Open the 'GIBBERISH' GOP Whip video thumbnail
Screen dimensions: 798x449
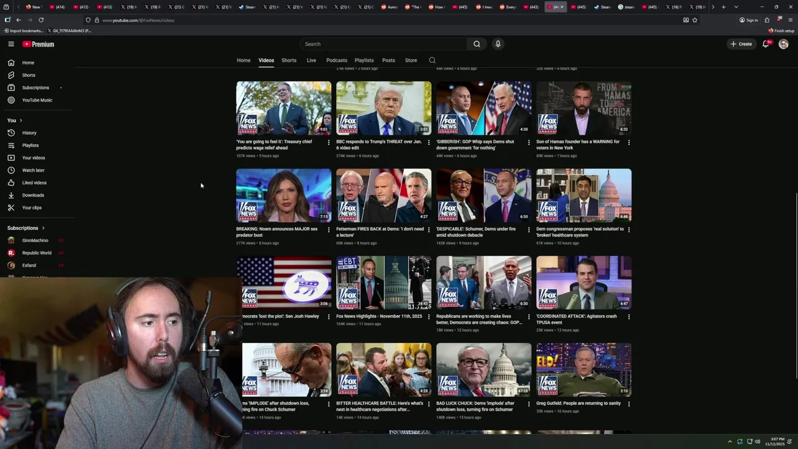[484, 108]
